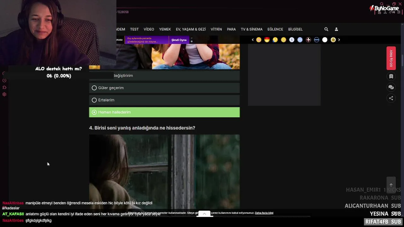Click the ALICANTURHAAN SUB alert text
This screenshot has width=404, height=227.
(373, 206)
